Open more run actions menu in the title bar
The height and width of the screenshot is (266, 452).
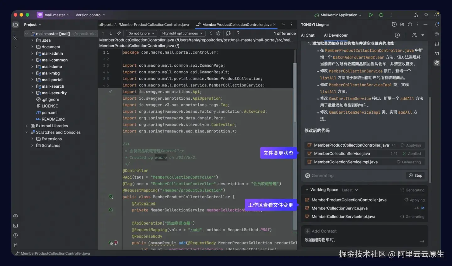point(391,15)
